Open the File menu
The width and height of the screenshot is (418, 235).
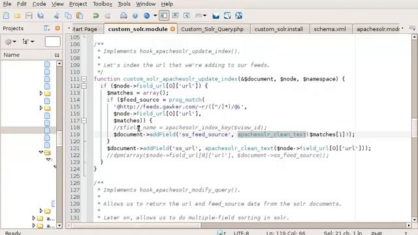[x=7, y=4]
